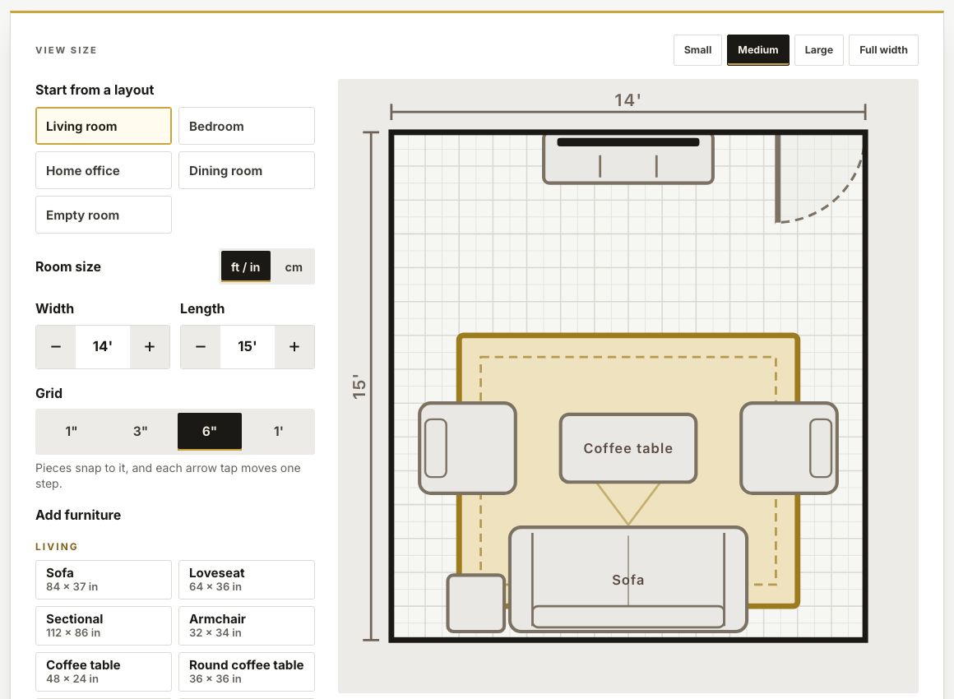This screenshot has height=699, width=954.
Task: Add a Round coffee table 36 × 36
Action: [x=247, y=672]
